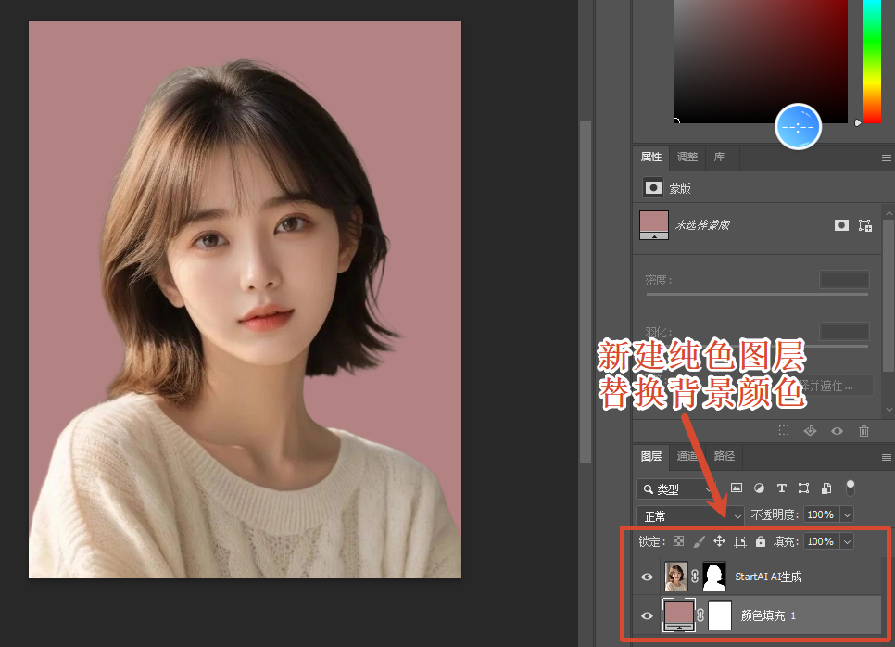The image size is (895, 647).
Task: Hide the 颜色填充 1 layer
Action: [x=647, y=615]
